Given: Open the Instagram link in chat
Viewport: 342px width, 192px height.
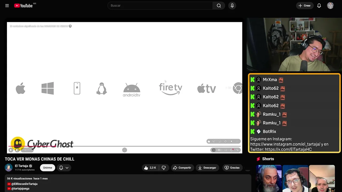Looking at the screenshot, I should tap(285, 144).
